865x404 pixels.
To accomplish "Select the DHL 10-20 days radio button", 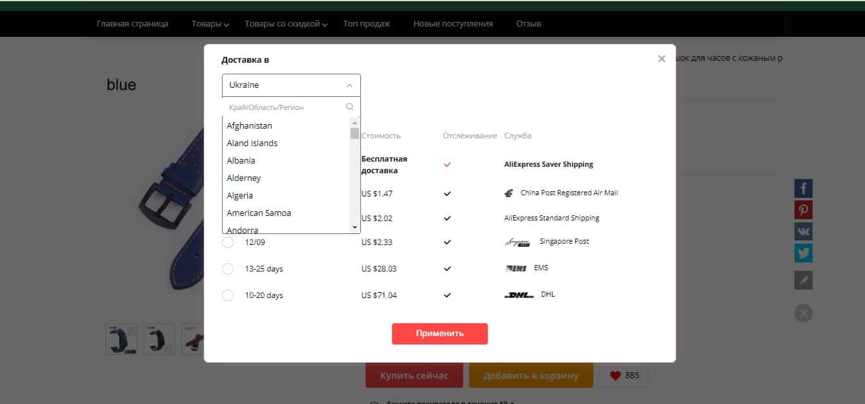I will [228, 295].
